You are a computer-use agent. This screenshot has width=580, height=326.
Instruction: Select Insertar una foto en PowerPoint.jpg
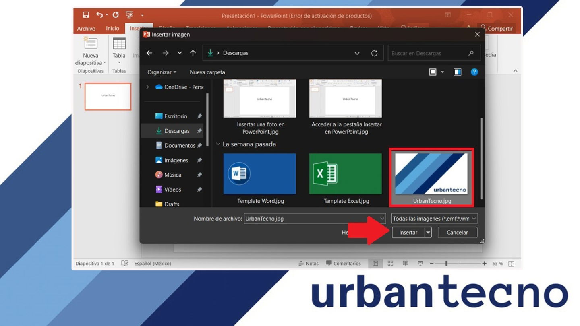point(260,107)
